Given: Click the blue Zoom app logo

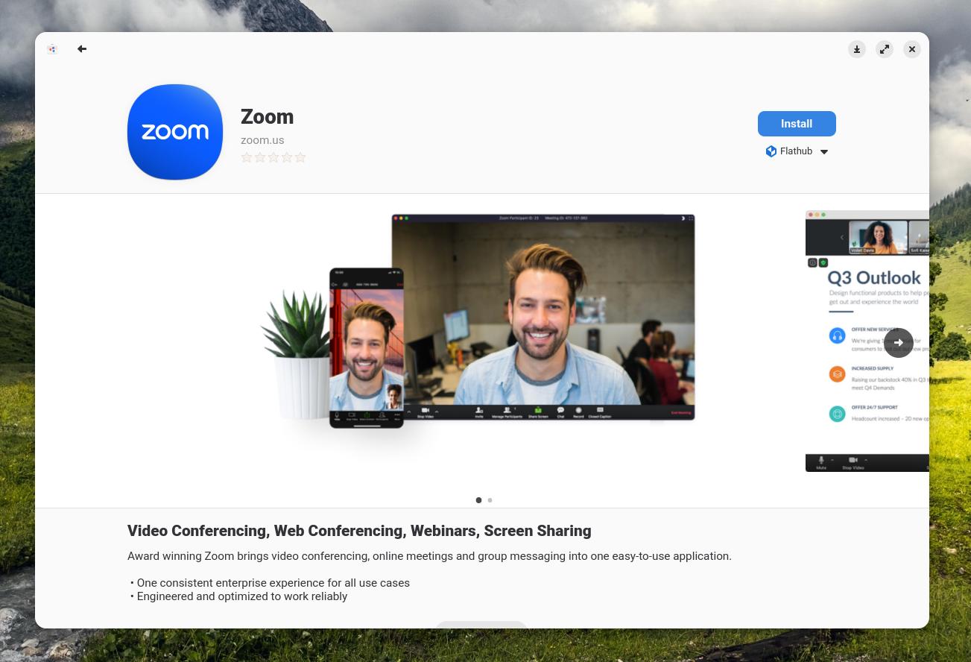Looking at the screenshot, I should pyautogui.click(x=175, y=132).
